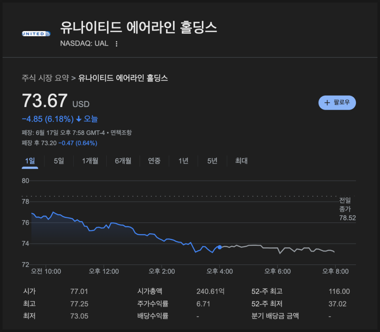Viewport: 380px width, 332px height.
Task: Select the 1일 chart tab
Action: tap(30, 160)
